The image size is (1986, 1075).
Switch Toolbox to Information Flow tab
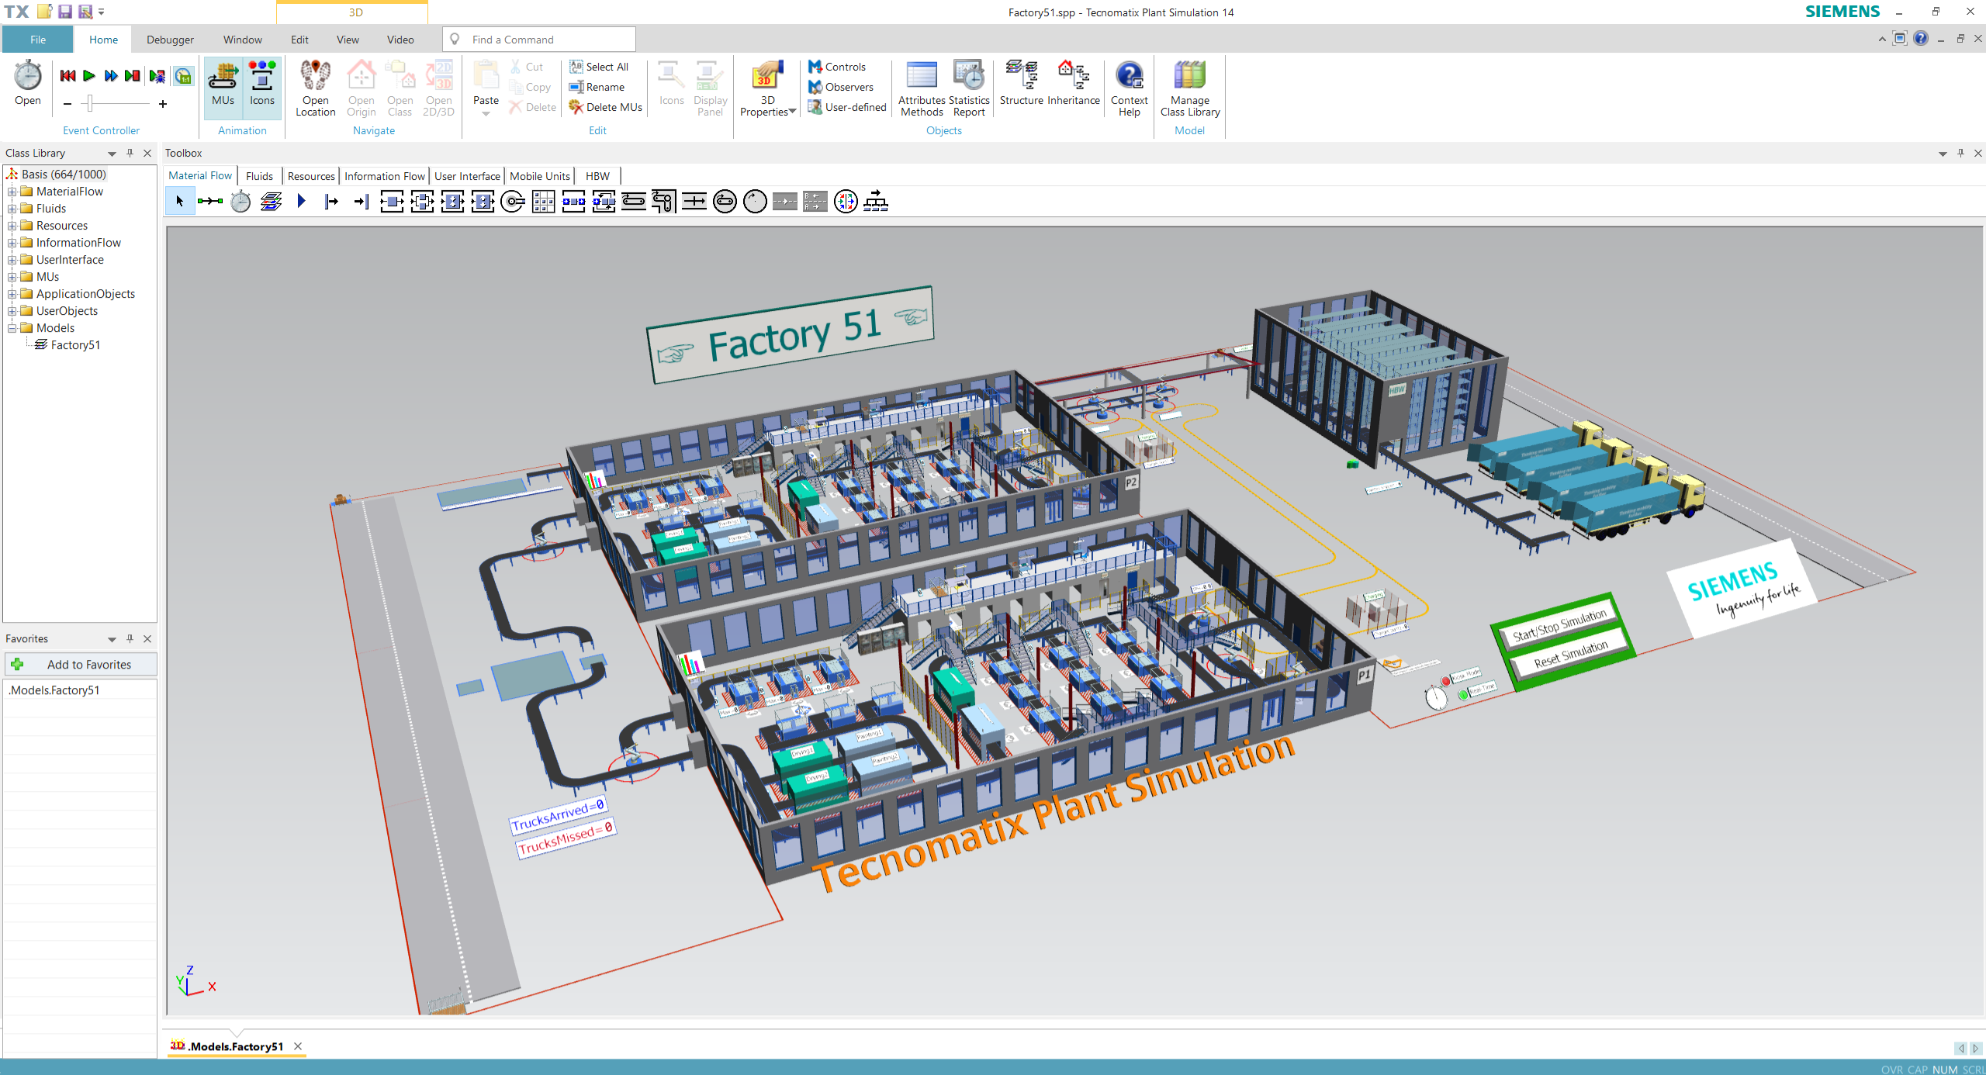point(385,176)
